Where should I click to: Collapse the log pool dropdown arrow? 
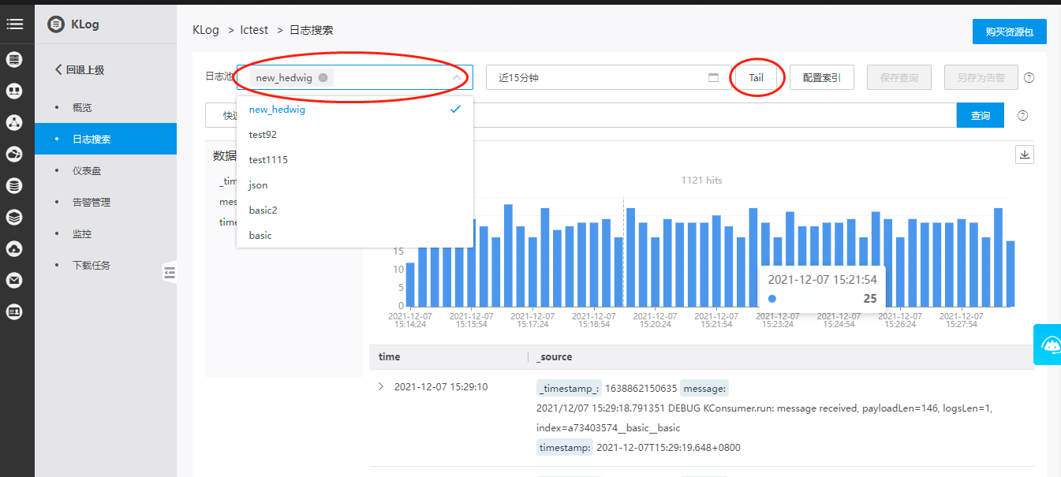pyautogui.click(x=457, y=78)
